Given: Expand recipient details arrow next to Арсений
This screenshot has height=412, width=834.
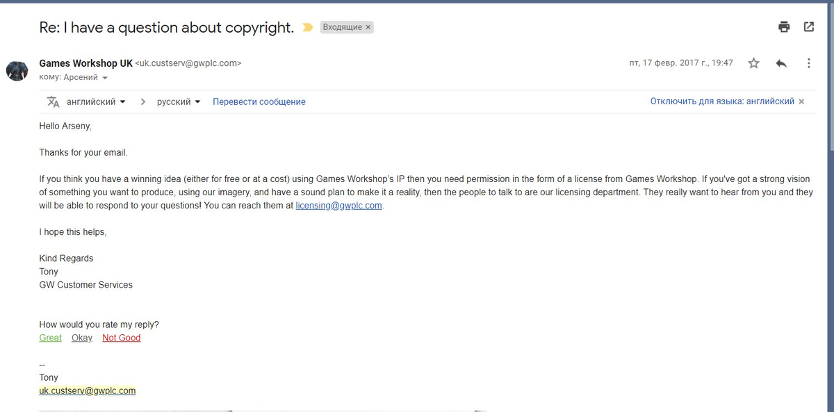Looking at the screenshot, I should (x=105, y=78).
